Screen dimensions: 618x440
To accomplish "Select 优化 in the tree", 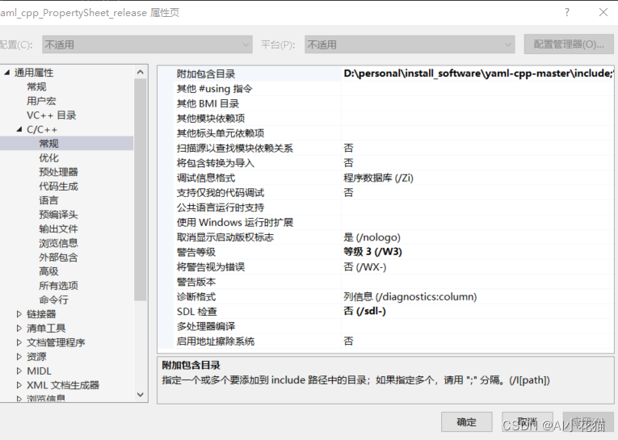I will (48, 157).
